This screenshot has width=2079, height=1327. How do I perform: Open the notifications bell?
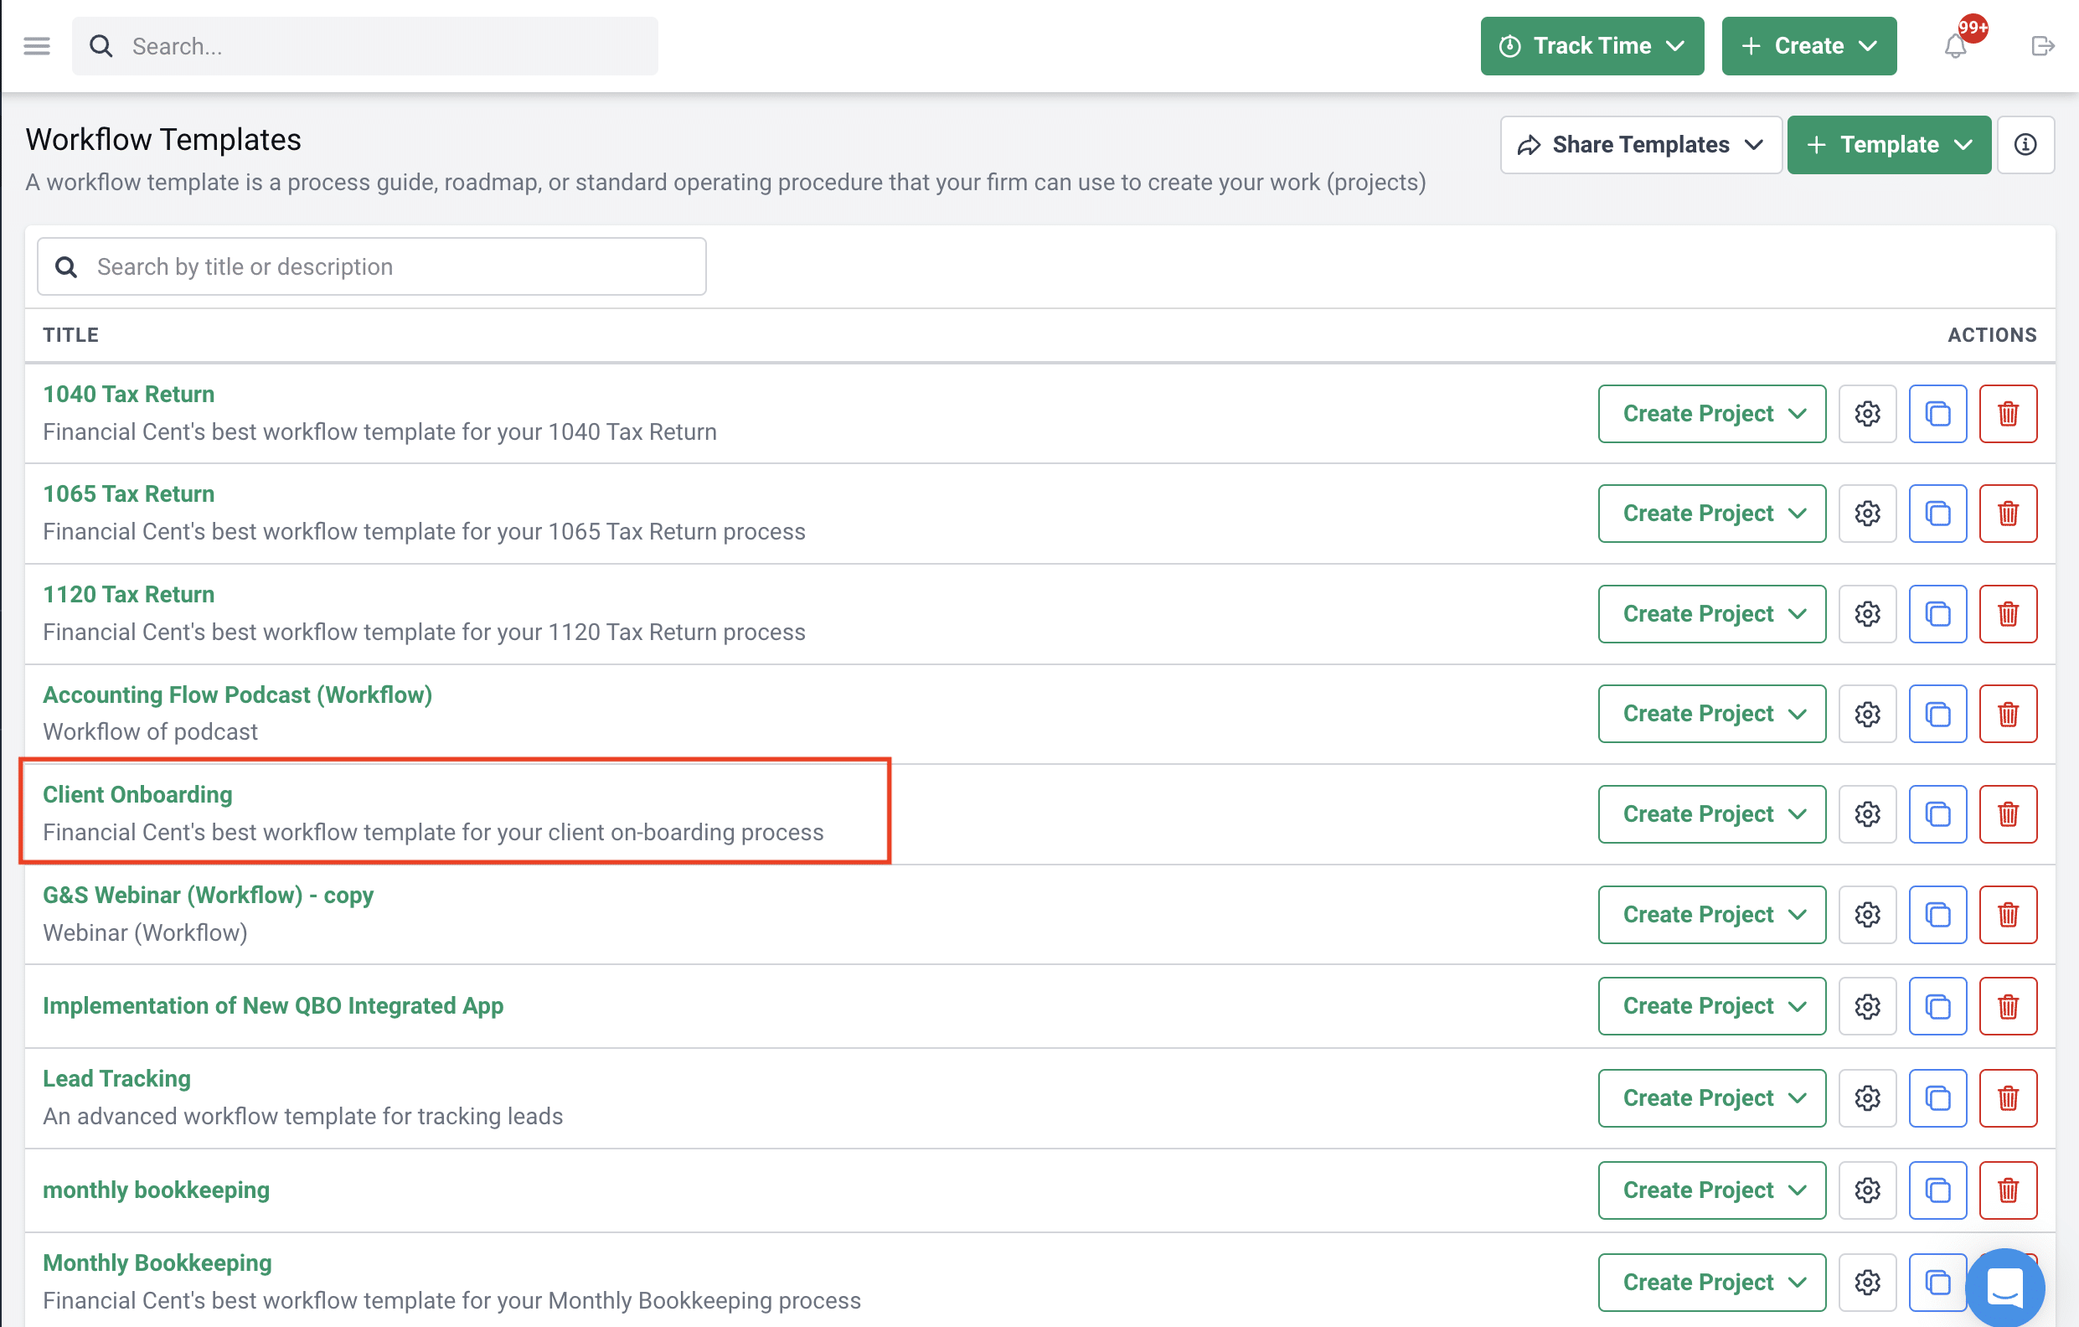coord(1955,46)
